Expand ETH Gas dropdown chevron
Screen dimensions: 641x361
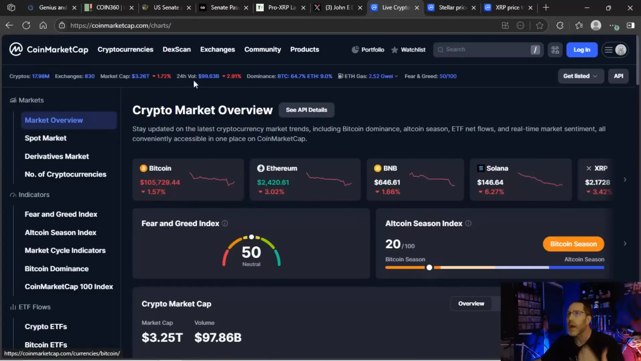click(x=396, y=76)
